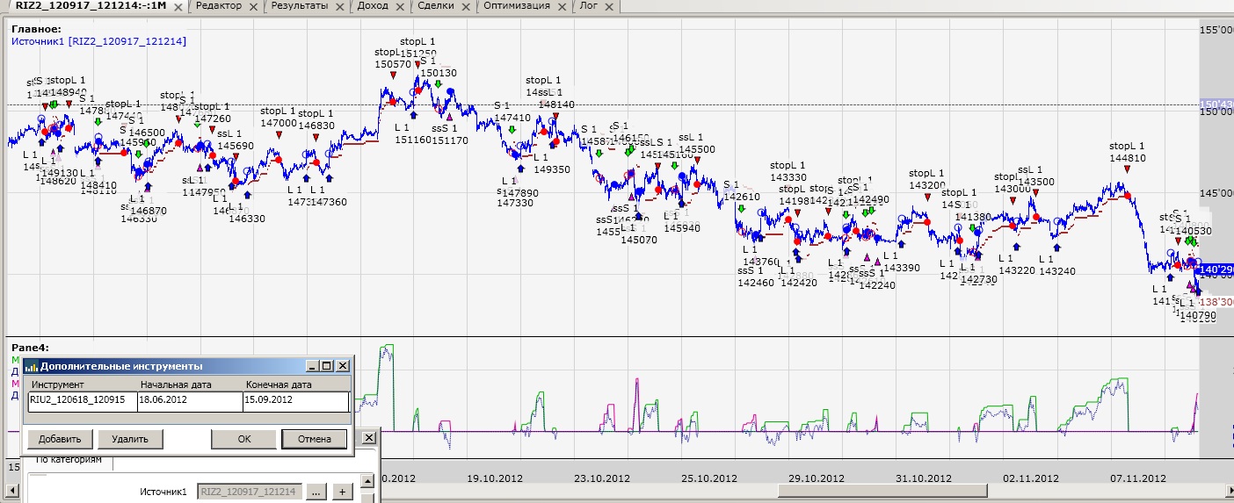Show the Лог tab
The image size is (1234, 503).
tap(588, 6)
